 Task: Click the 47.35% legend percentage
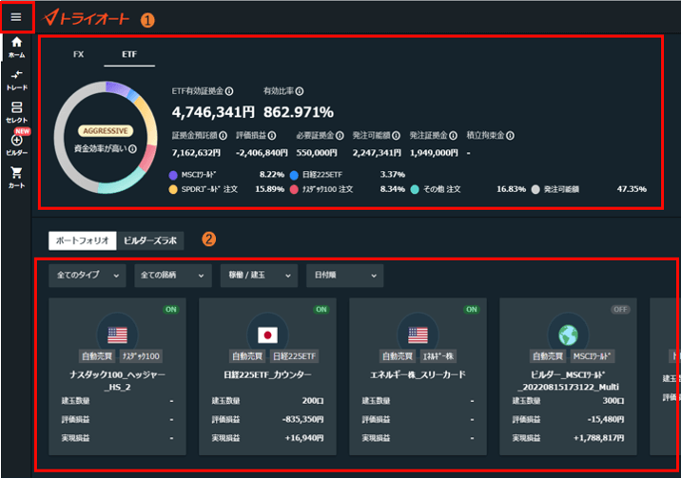[632, 189]
